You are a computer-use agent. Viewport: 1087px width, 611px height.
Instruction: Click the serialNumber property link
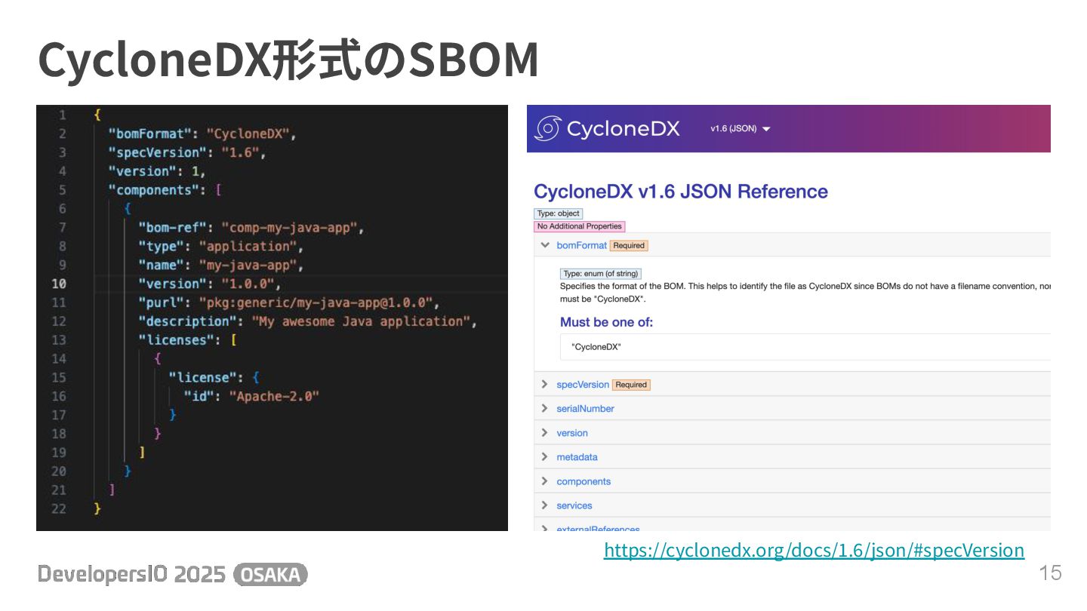pyautogui.click(x=585, y=409)
